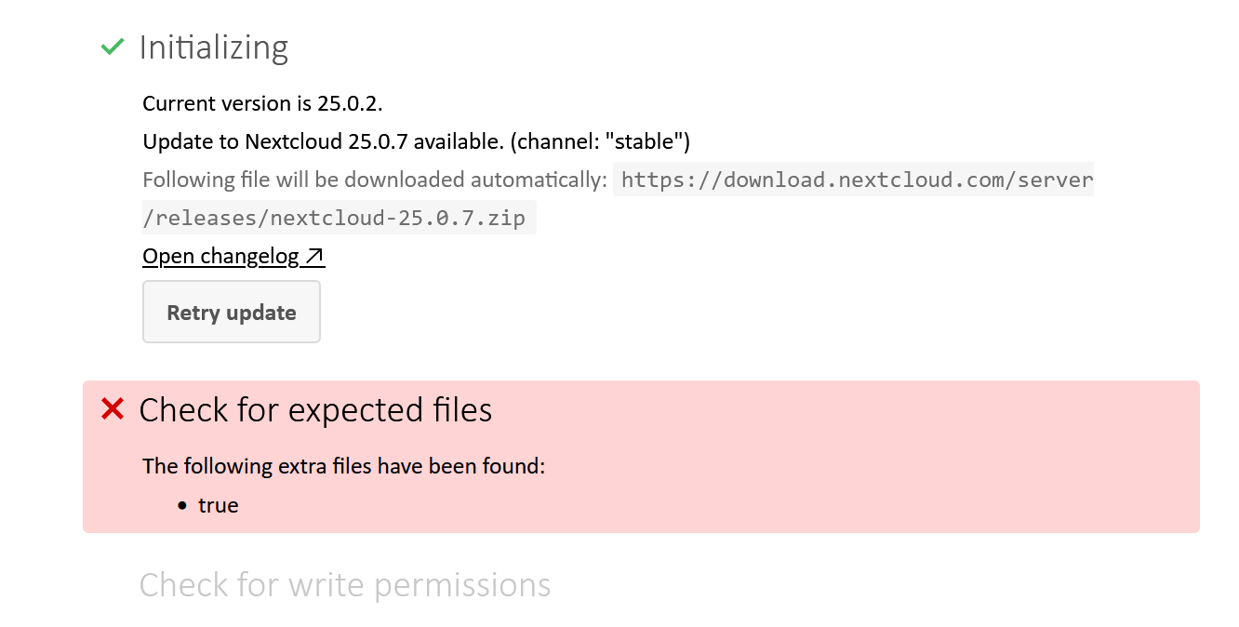Click the "Following file will be downloaded automatically" text
The image size is (1239, 627).
click(x=375, y=180)
